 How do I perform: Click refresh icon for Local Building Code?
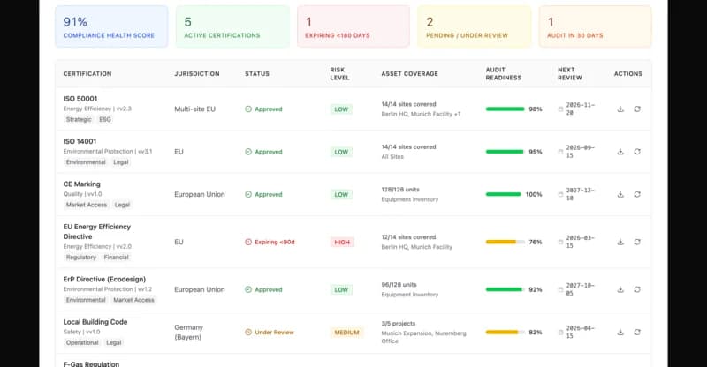637,333
